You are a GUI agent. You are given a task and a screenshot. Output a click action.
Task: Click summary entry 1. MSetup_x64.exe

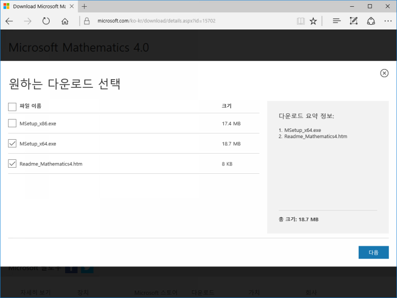300,130
